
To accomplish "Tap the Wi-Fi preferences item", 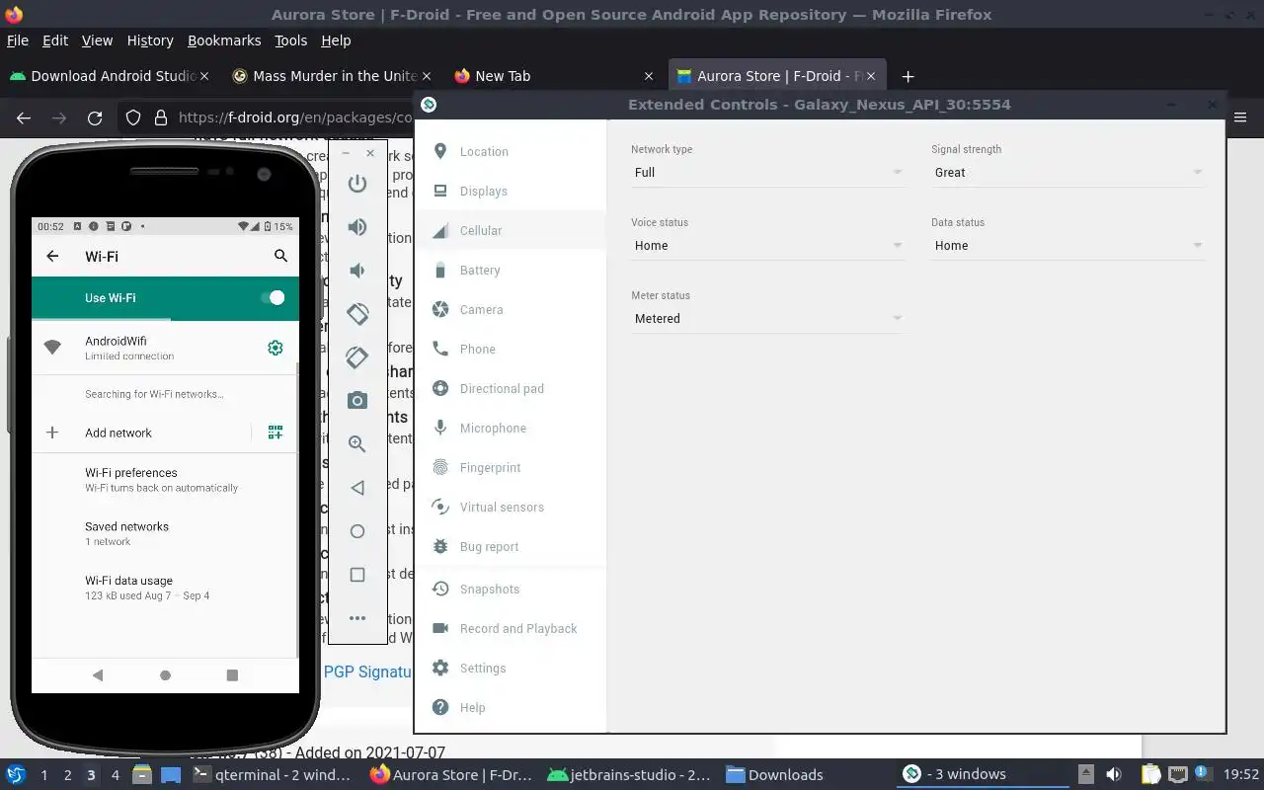I will pos(165,480).
